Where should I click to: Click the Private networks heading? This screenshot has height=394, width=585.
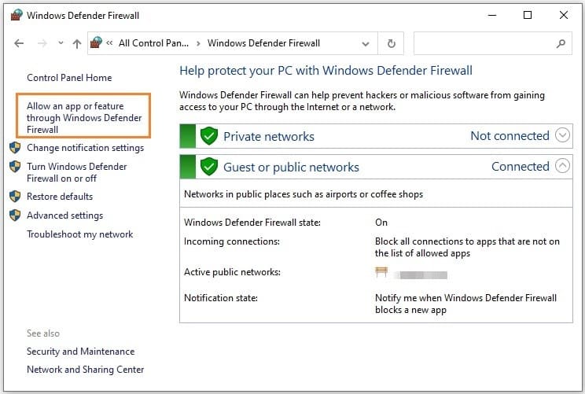pyautogui.click(x=269, y=137)
